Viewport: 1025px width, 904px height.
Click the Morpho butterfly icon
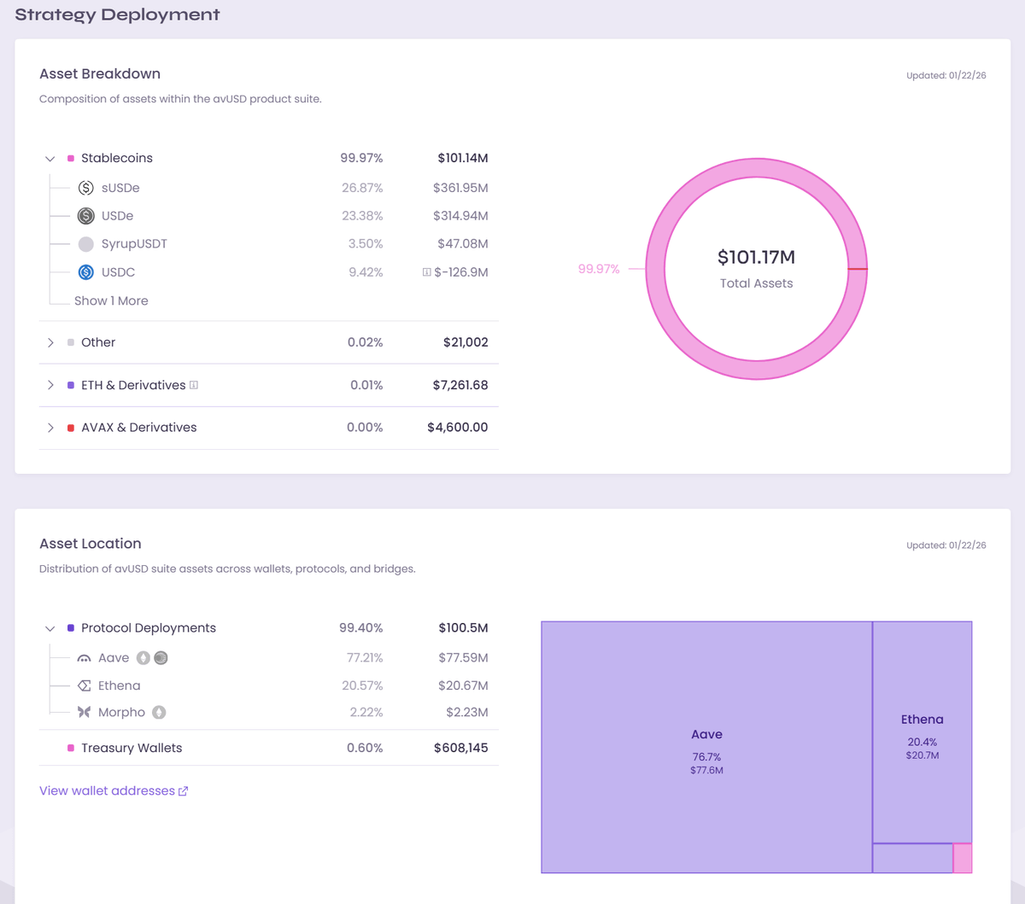[85, 712]
